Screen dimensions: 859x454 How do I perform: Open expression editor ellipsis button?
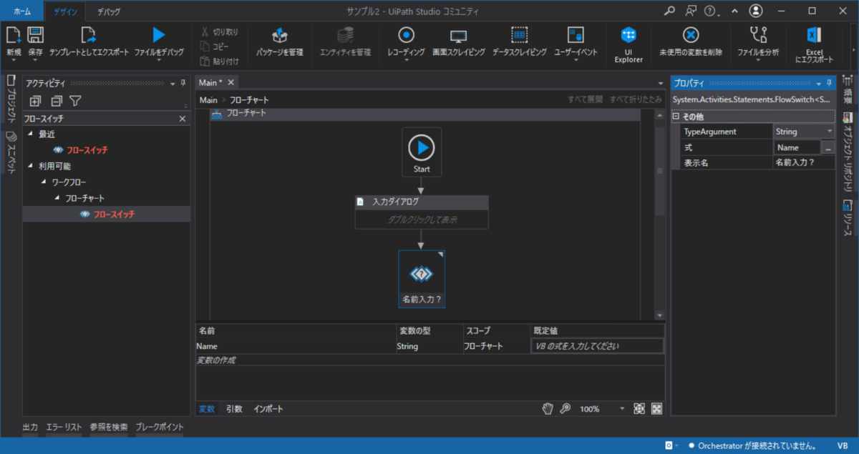[x=828, y=147]
